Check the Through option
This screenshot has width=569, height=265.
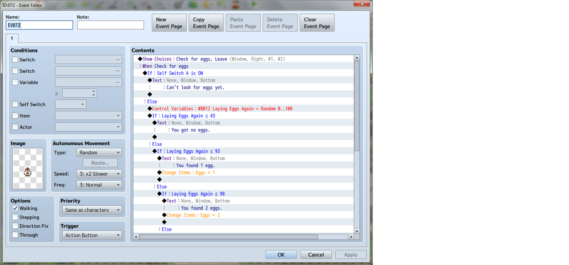15,235
